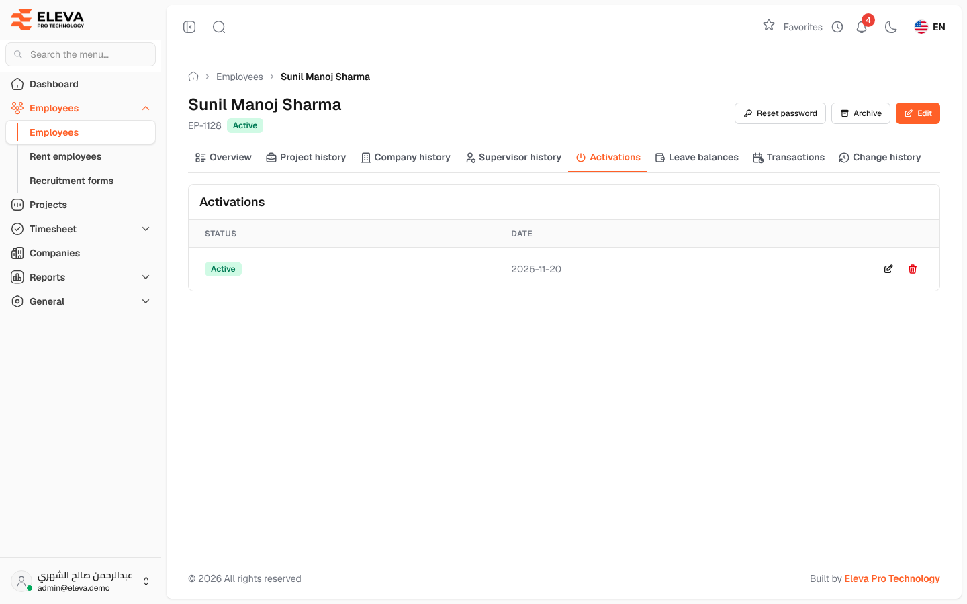Switch to the Transactions tab
The height and width of the screenshot is (604, 967).
(788, 158)
